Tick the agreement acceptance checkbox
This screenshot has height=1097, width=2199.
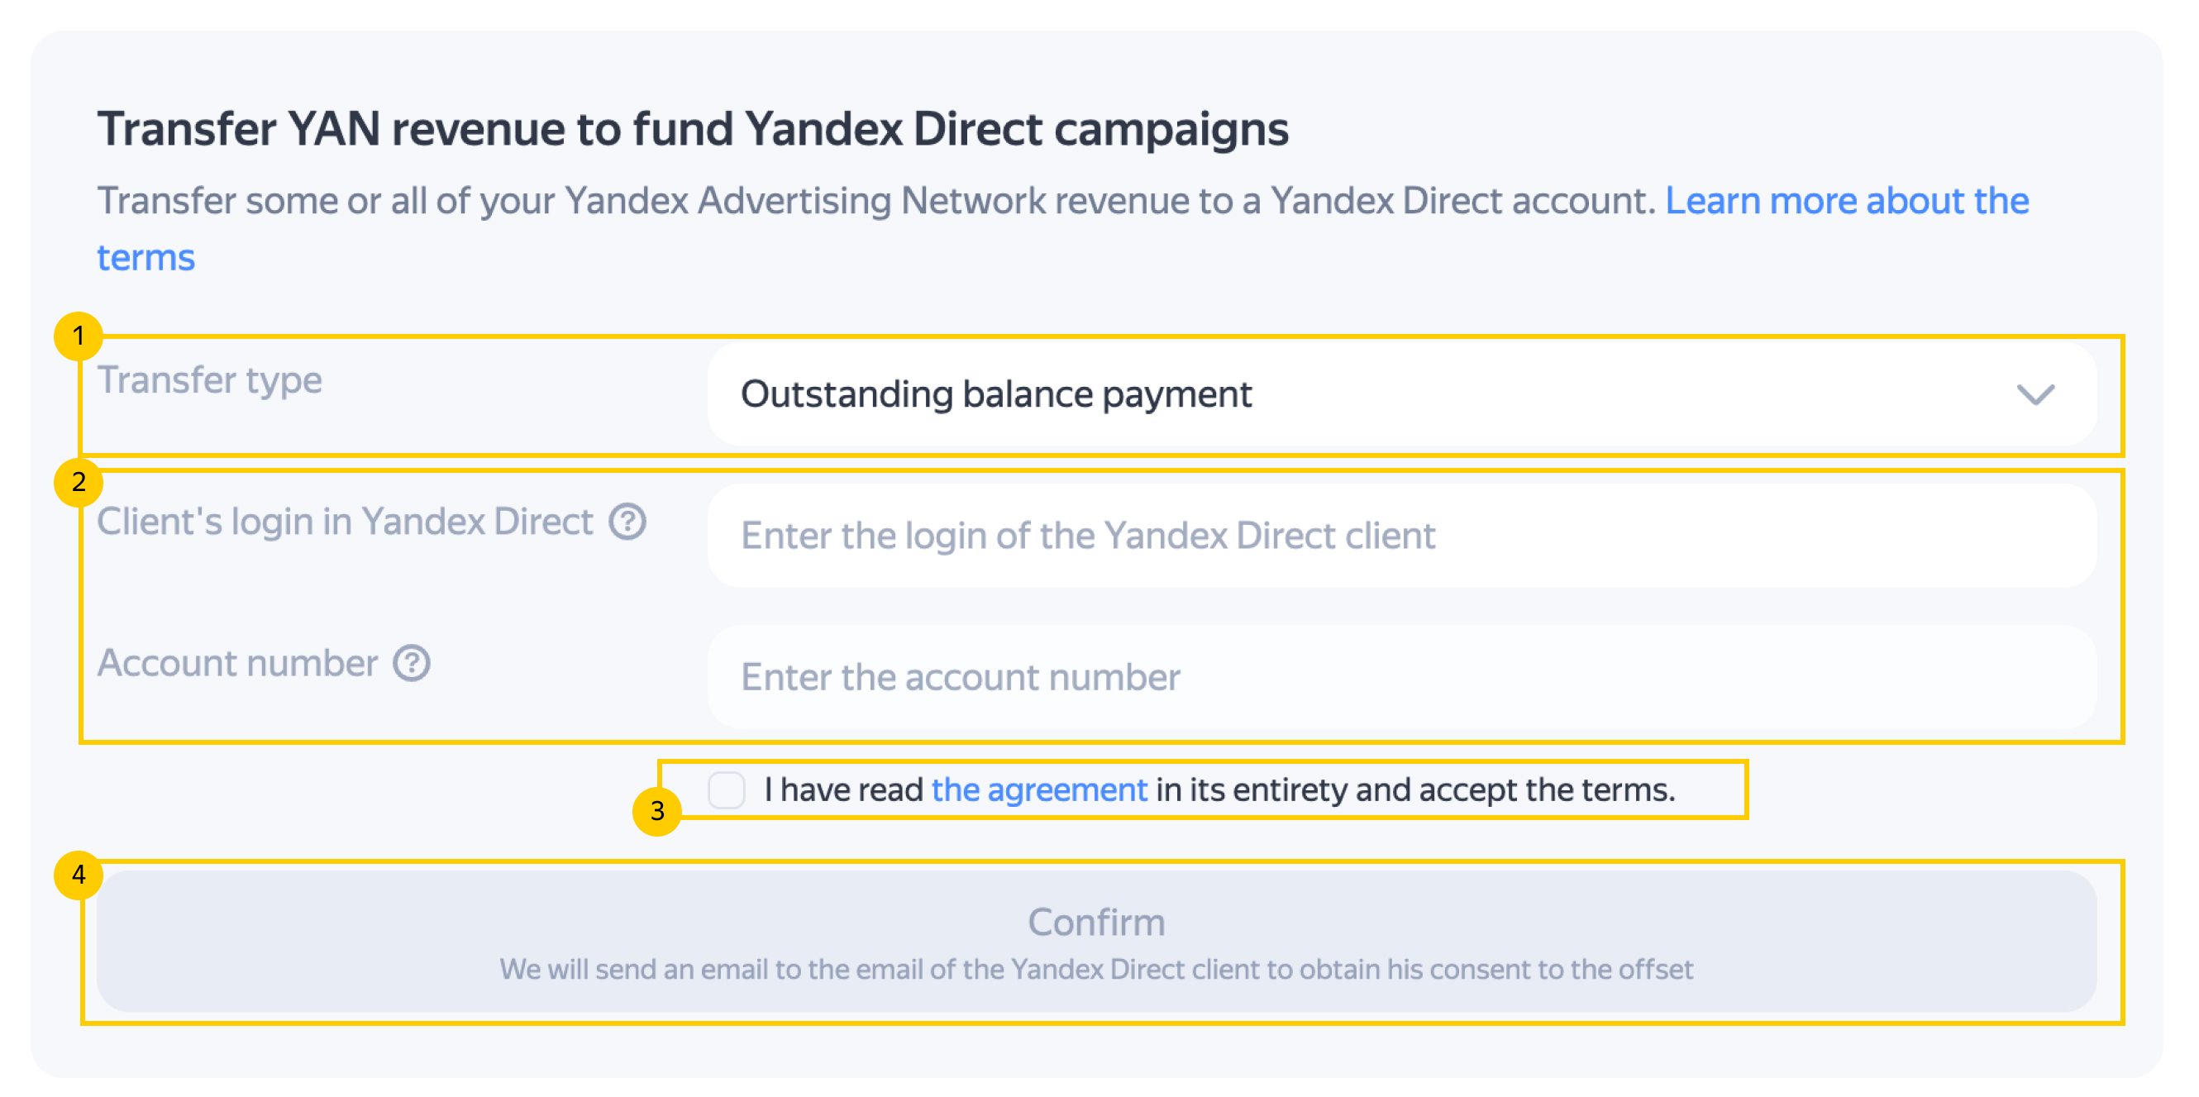pyautogui.click(x=727, y=789)
